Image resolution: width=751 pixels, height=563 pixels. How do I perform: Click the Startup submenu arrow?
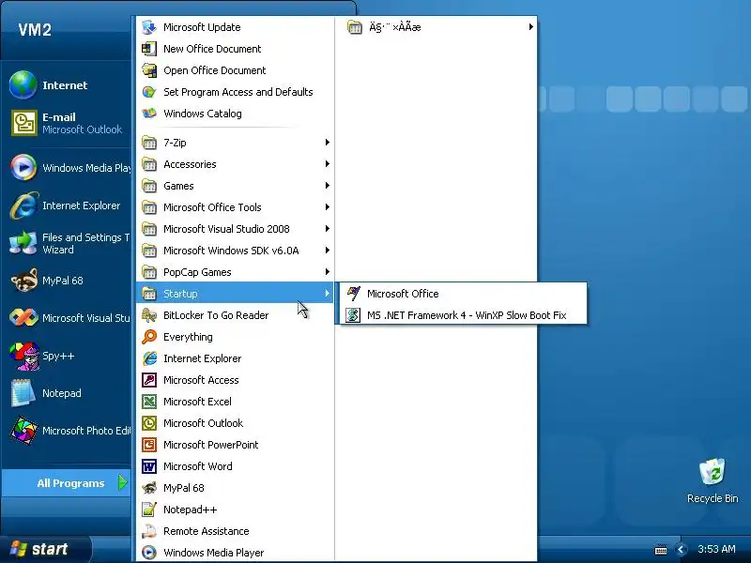327,294
